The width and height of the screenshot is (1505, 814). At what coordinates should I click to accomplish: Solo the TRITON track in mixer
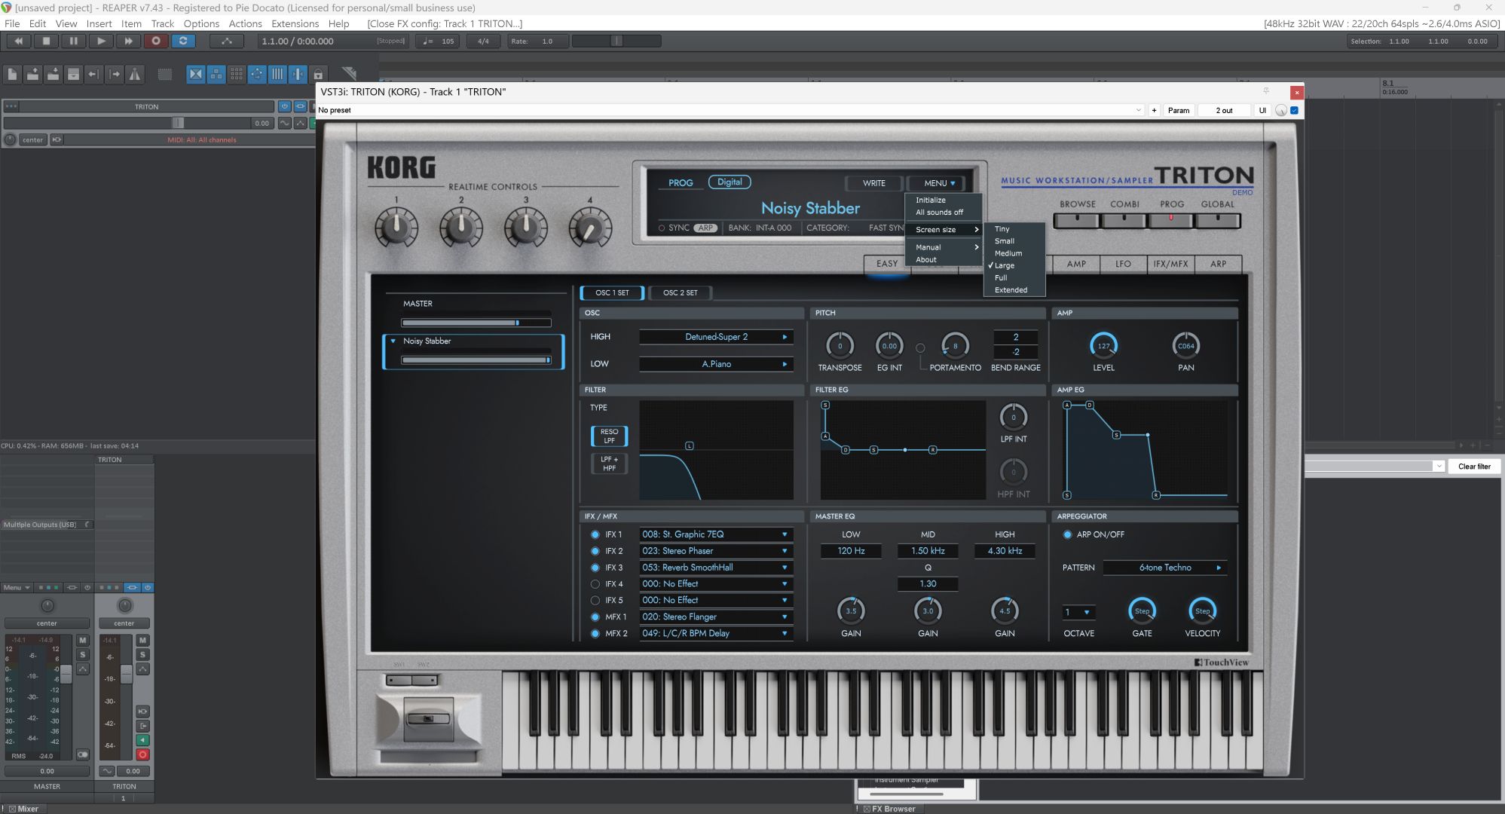[x=142, y=654]
